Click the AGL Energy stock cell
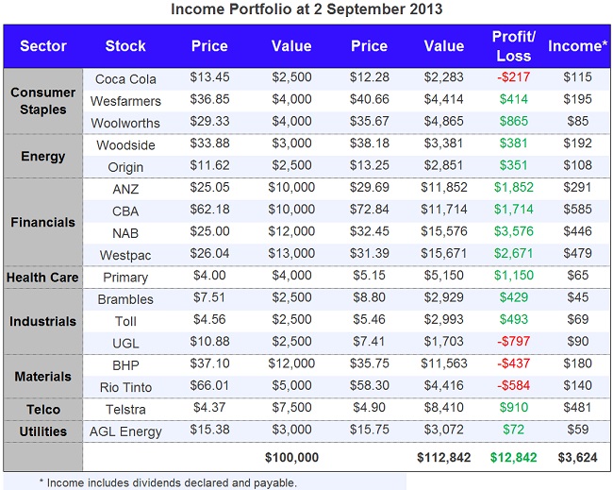 125,431
